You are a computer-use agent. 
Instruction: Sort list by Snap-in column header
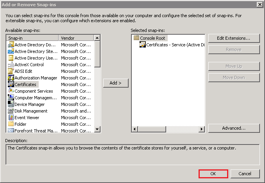pyautogui.click(x=33, y=38)
